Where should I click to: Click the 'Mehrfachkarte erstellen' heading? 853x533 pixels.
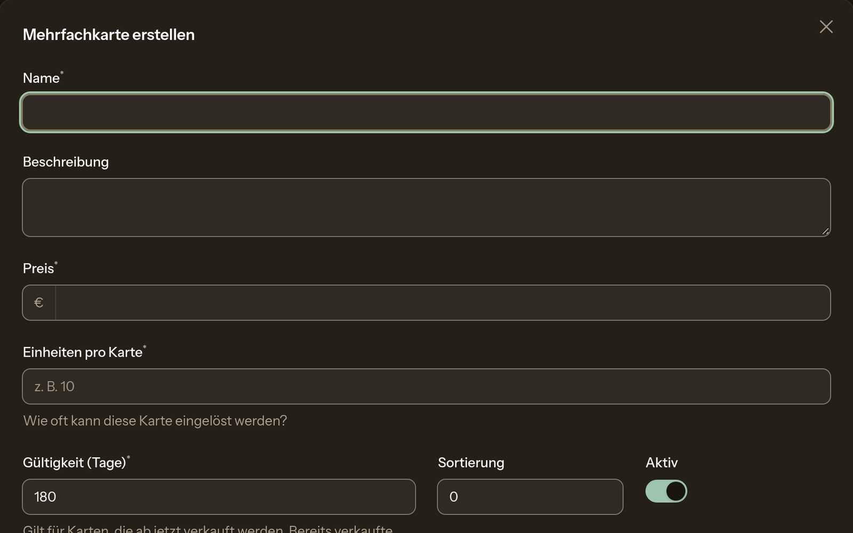[x=109, y=35]
